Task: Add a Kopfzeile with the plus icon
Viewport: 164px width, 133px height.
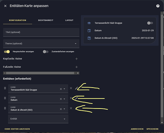Action: tap(77, 59)
